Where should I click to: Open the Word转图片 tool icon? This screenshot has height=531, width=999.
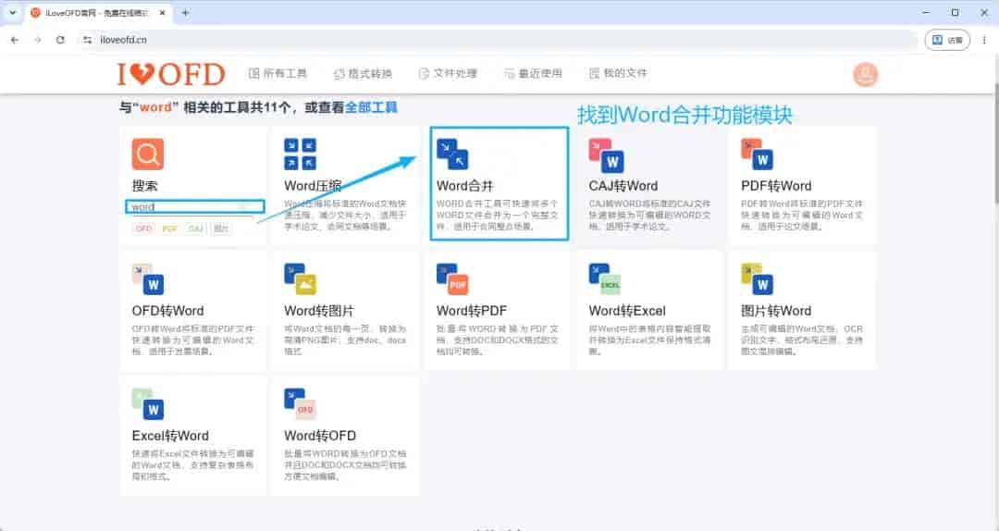(300, 279)
